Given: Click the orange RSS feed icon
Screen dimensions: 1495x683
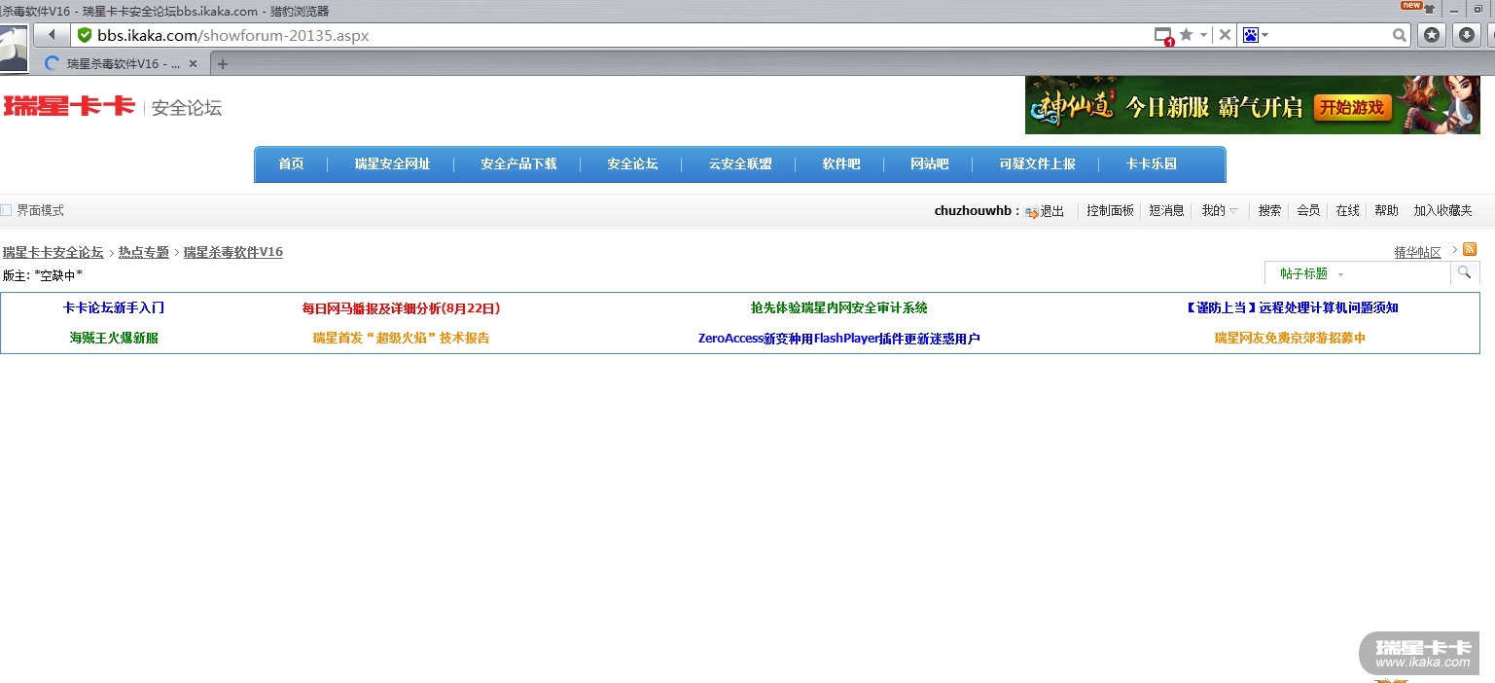Looking at the screenshot, I should tap(1470, 249).
